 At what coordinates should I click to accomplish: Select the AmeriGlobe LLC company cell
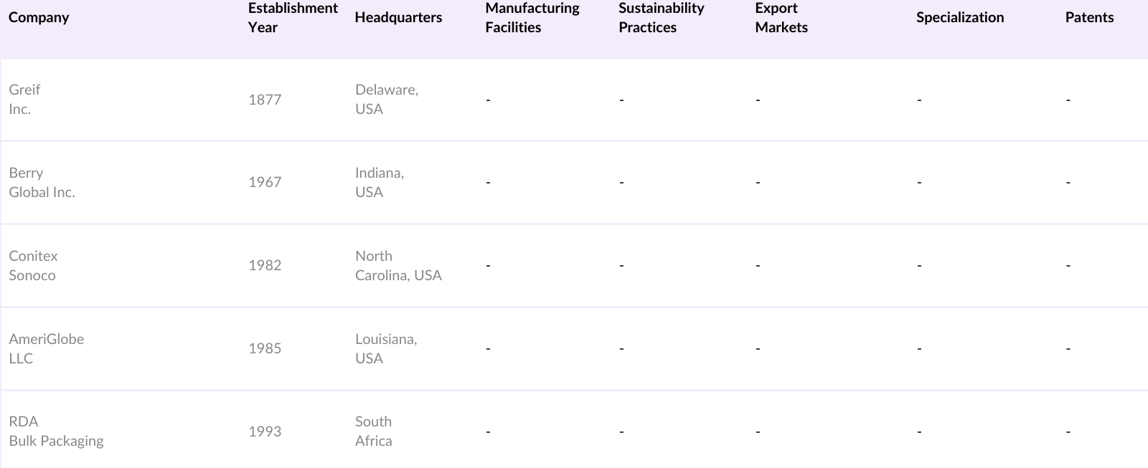(46, 348)
